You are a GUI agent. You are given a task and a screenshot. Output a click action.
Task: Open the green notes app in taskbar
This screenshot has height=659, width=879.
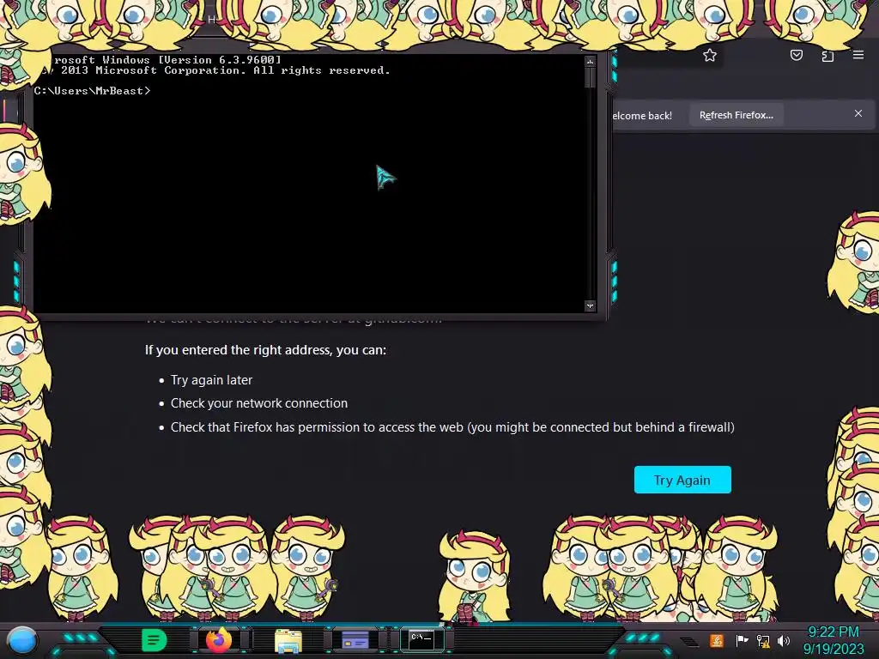[x=154, y=640]
